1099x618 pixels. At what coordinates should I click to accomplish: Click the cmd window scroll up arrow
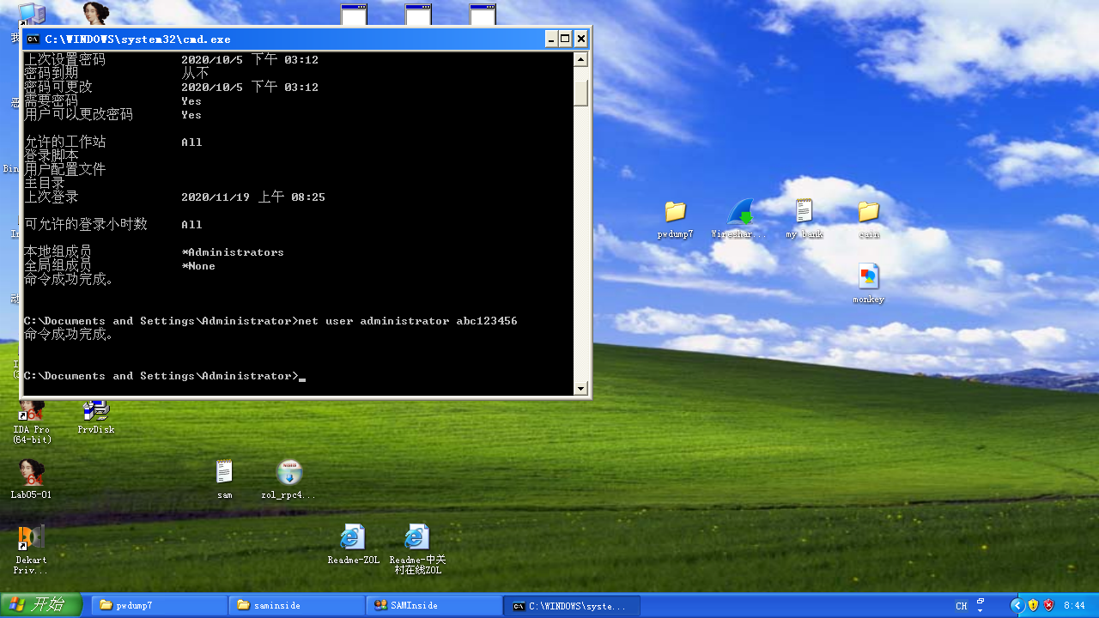click(x=581, y=59)
